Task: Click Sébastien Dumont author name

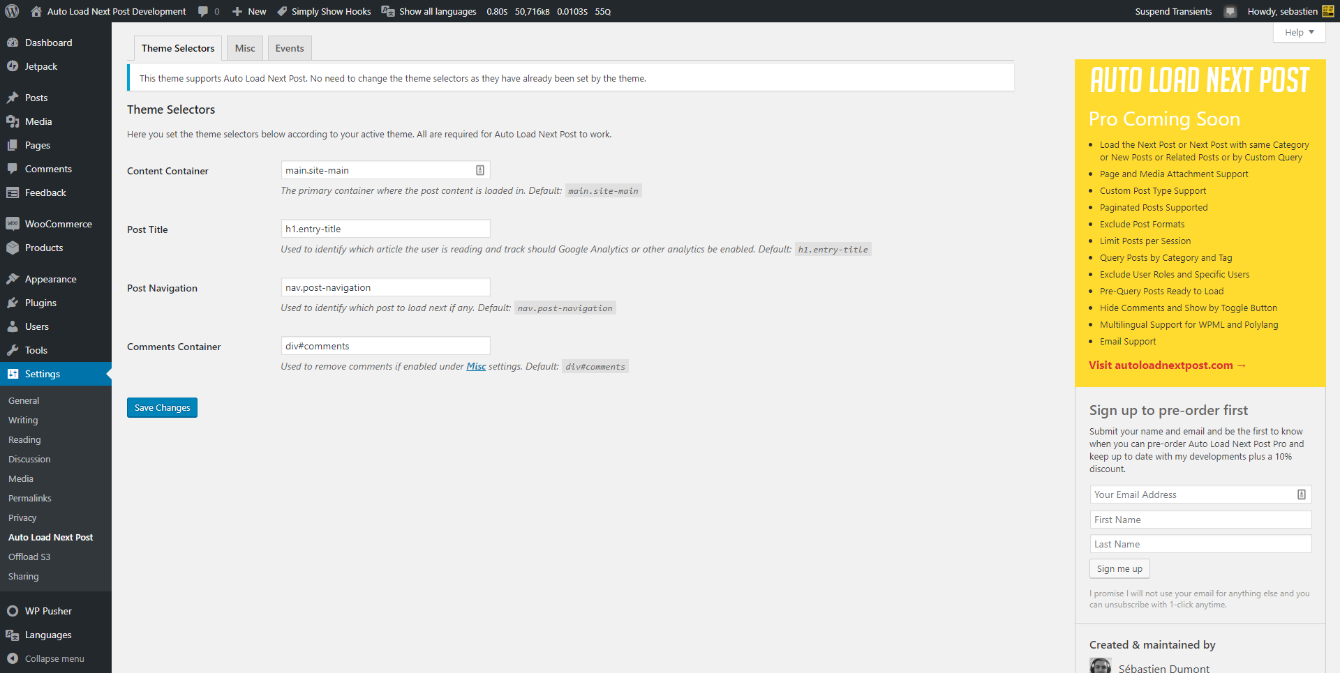Action: click(x=1164, y=668)
